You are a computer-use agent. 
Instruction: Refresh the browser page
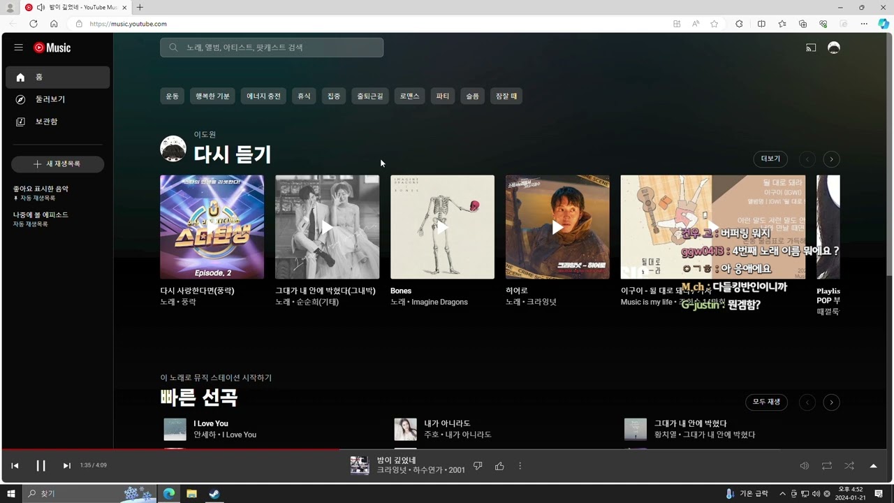pyautogui.click(x=33, y=24)
